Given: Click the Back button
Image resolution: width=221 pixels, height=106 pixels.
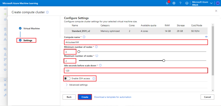Looking at the screenshot, I should (69, 97).
